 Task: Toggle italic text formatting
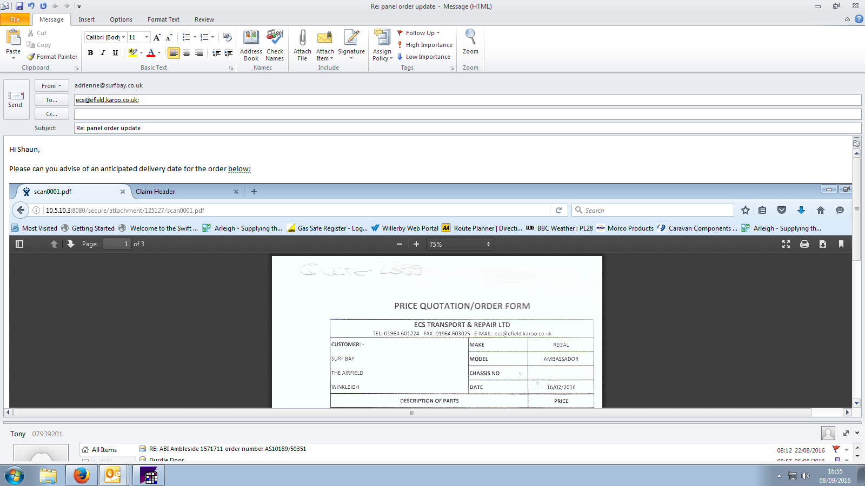point(103,53)
